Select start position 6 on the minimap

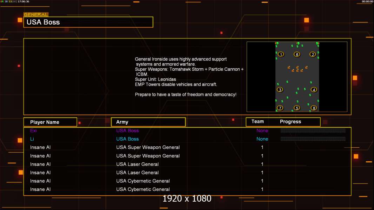click(297, 54)
